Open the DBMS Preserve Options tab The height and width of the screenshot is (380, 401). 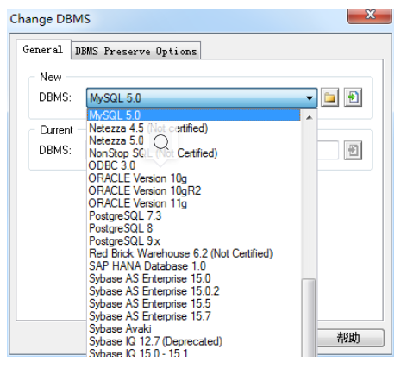click(x=136, y=51)
